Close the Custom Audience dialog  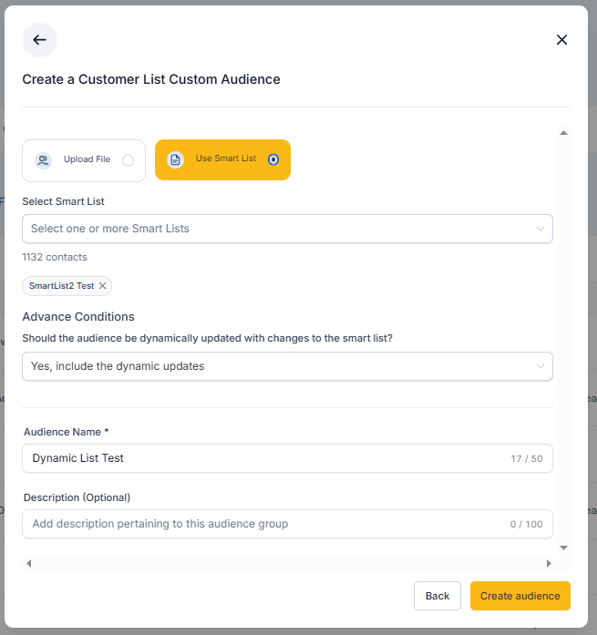(x=561, y=40)
